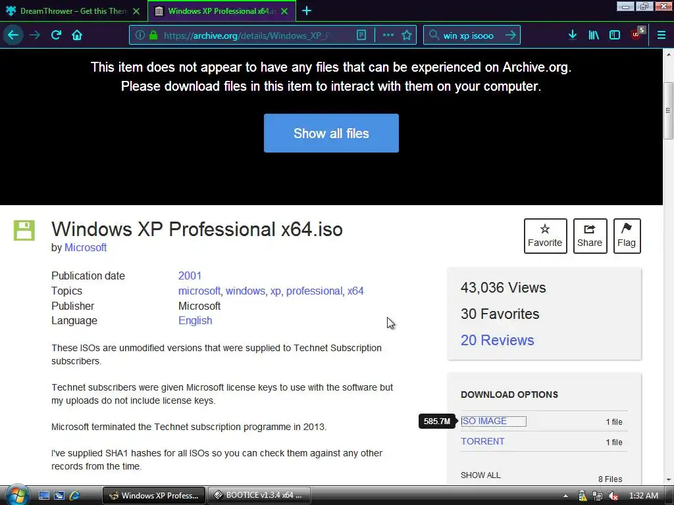Open the x64 topic link
This screenshot has height=505, width=674.
point(355,291)
